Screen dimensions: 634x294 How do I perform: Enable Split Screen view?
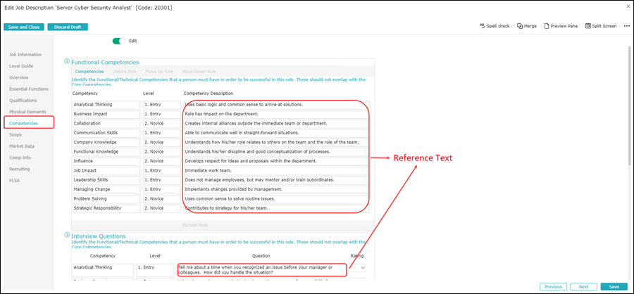tap(600, 26)
